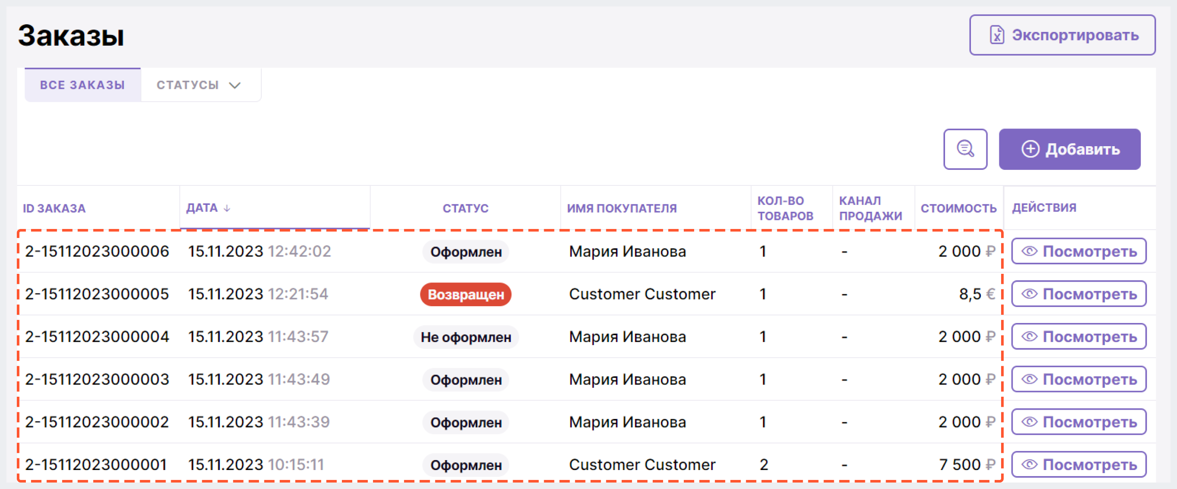
Task: Click the Добавить add order button
Action: pyautogui.click(x=1069, y=149)
